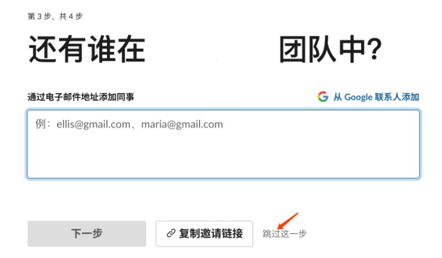Click the 还有谁在 heading text

[87, 49]
